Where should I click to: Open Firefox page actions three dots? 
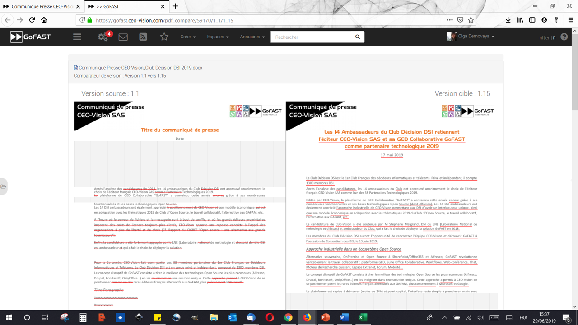coord(449,20)
